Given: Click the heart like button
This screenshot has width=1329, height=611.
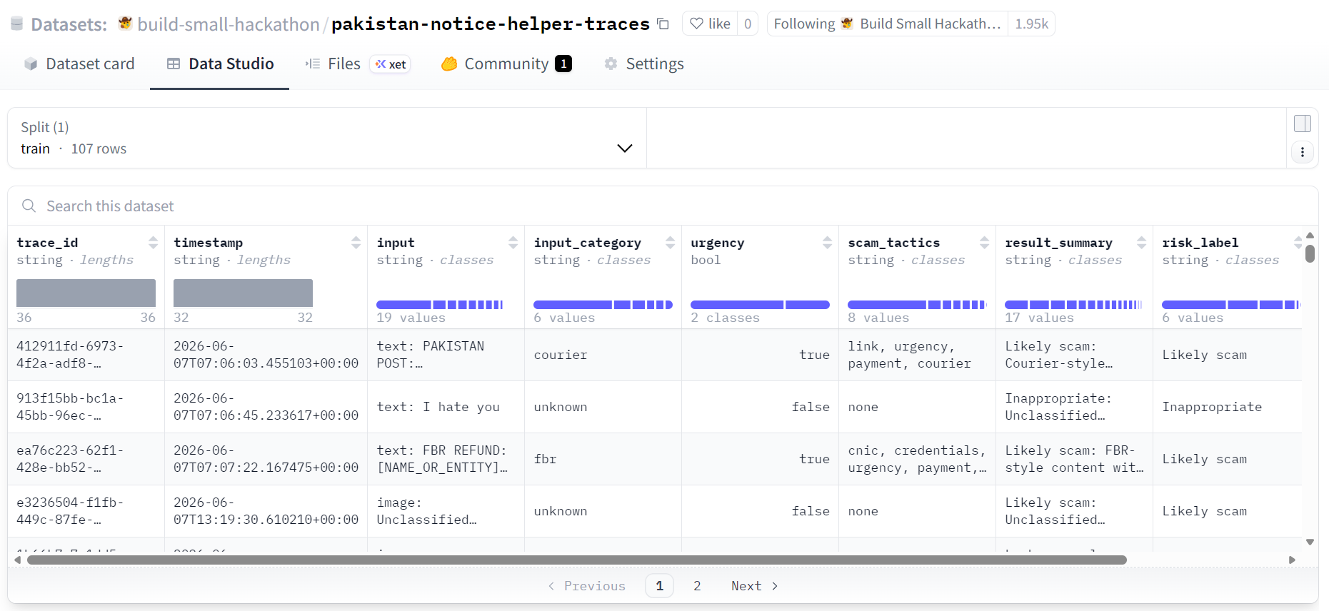Looking at the screenshot, I should pos(710,24).
